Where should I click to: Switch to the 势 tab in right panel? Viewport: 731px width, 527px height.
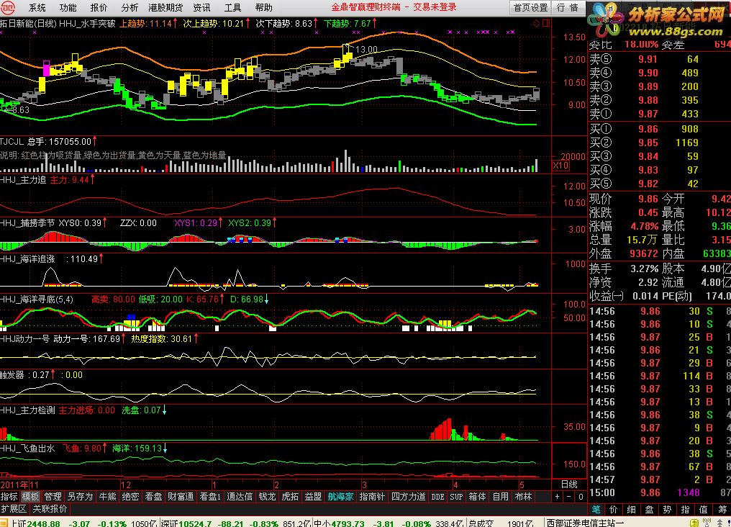pyautogui.click(x=668, y=509)
